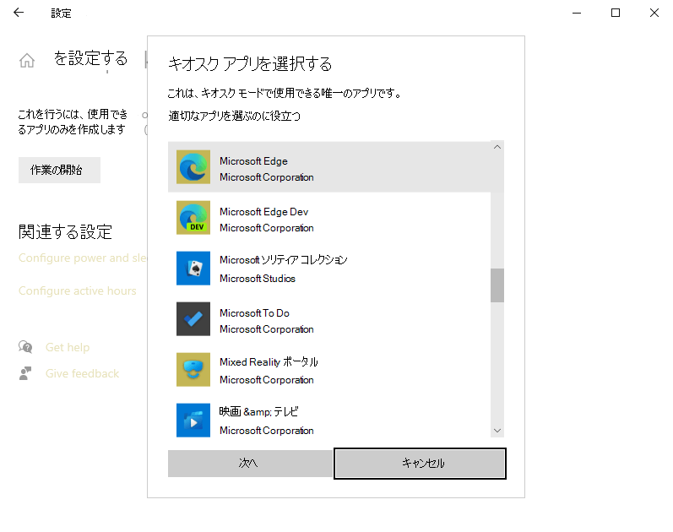This screenshot has height=532, width=673.
Task: Pick the Microsoft Solitaire Collection icon
Action: click(x=193, y=268)
